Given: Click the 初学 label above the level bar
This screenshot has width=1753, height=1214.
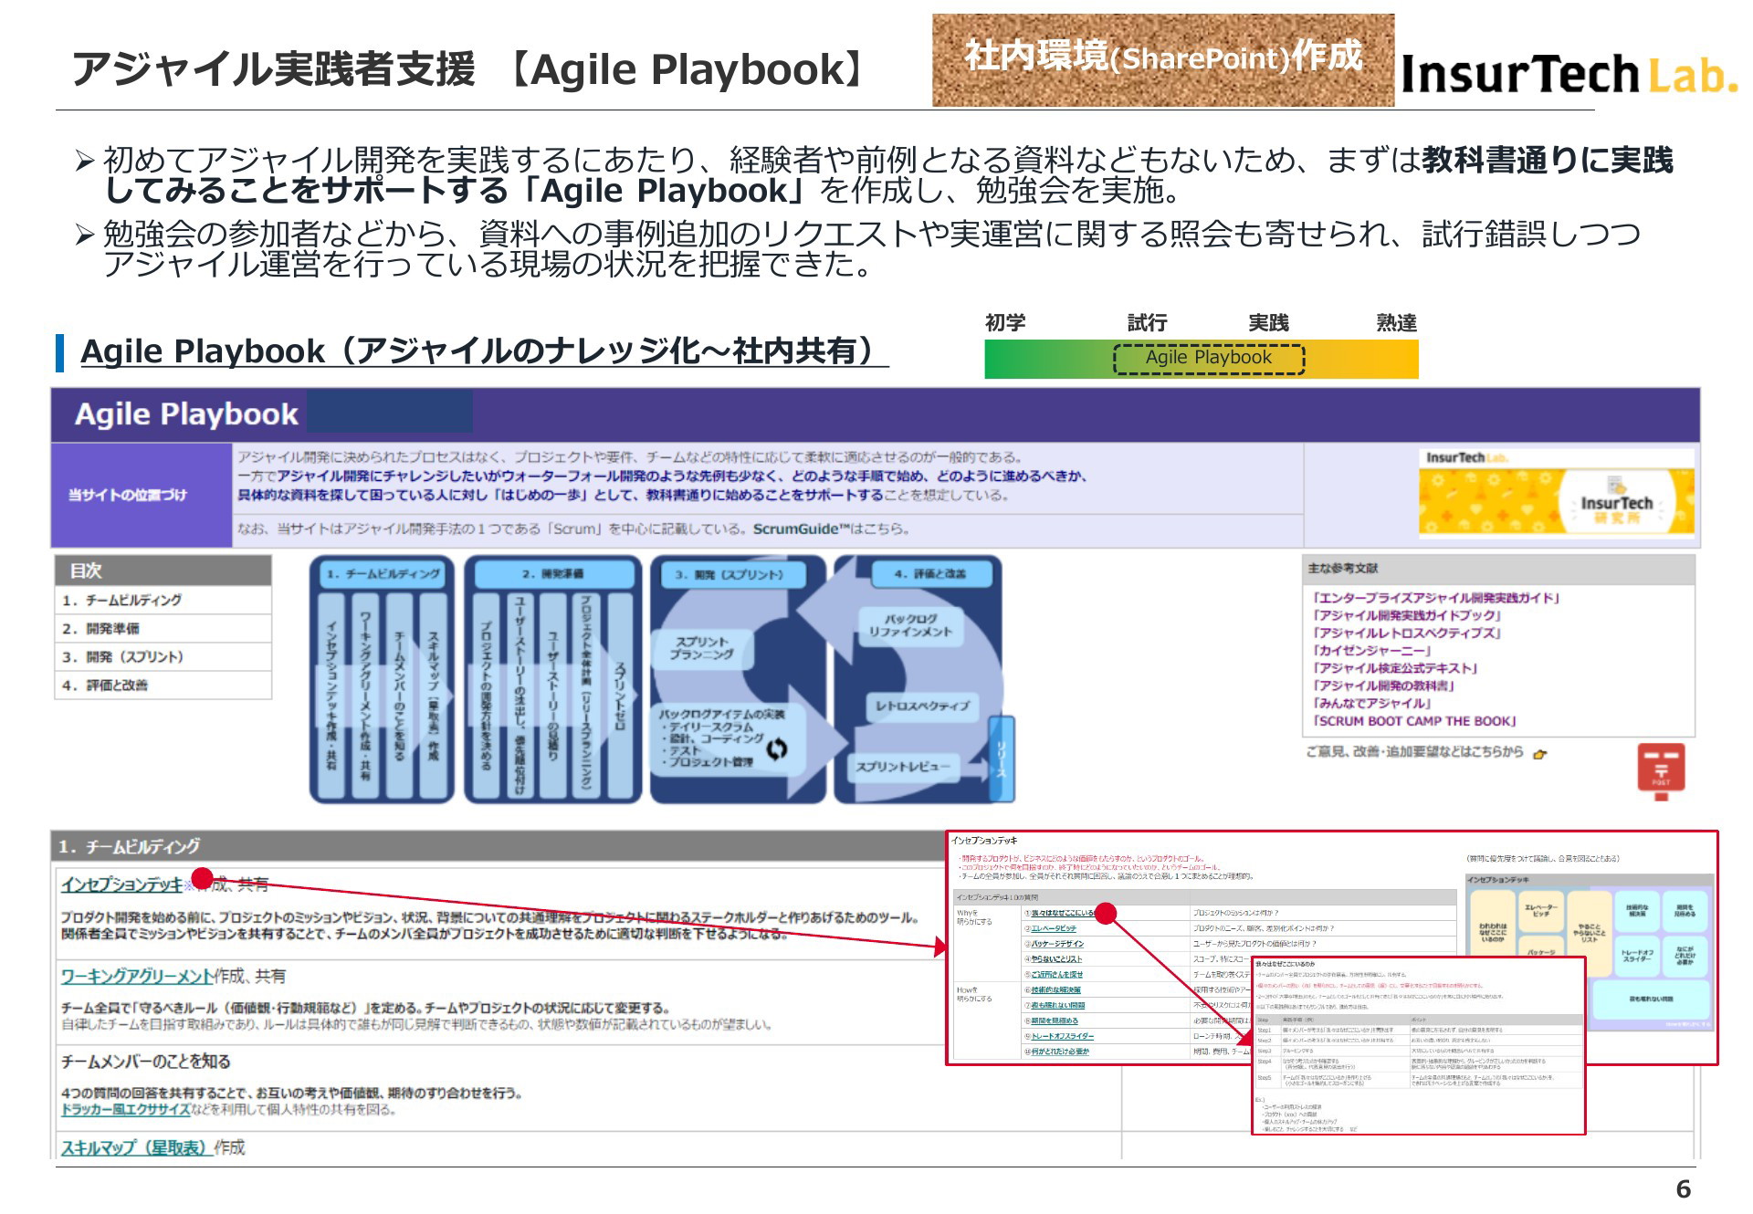Looking at the screenshot, I should tap(1005, 322).
